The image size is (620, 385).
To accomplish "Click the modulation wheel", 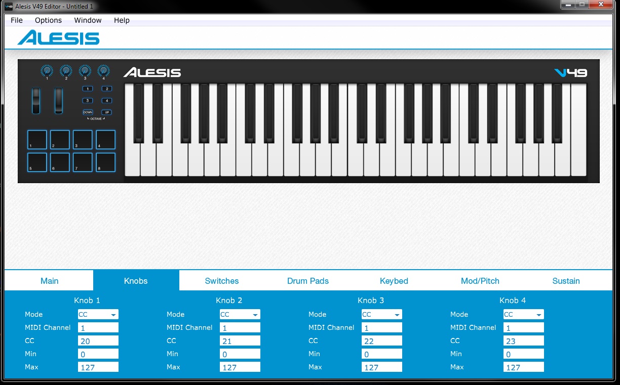I will point(59,101).
